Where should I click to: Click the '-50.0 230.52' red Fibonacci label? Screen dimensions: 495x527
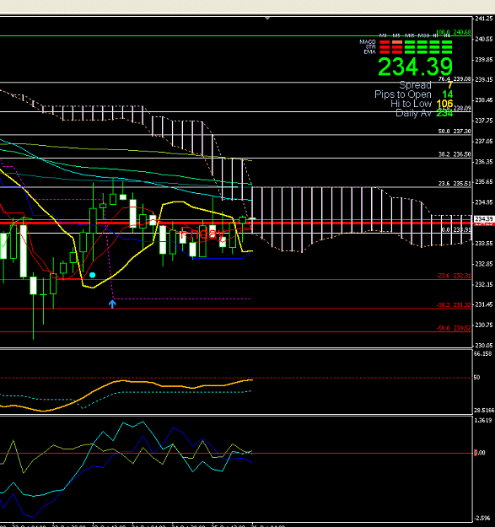point(454,328)
